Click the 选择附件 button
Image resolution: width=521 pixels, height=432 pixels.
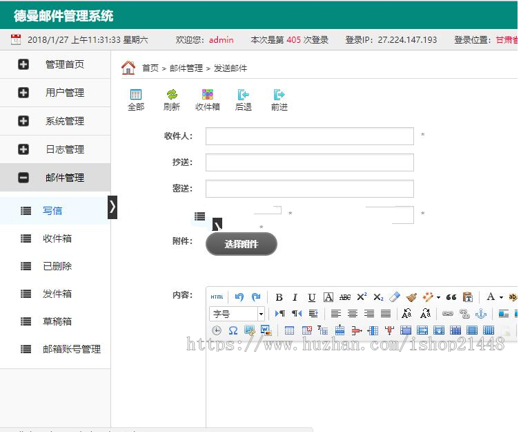242,244
